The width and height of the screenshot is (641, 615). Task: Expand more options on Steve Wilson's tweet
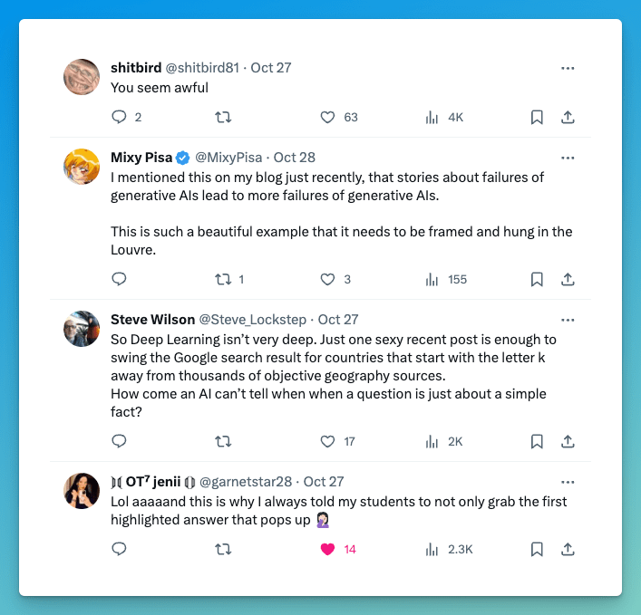click(x=568, y=320)
